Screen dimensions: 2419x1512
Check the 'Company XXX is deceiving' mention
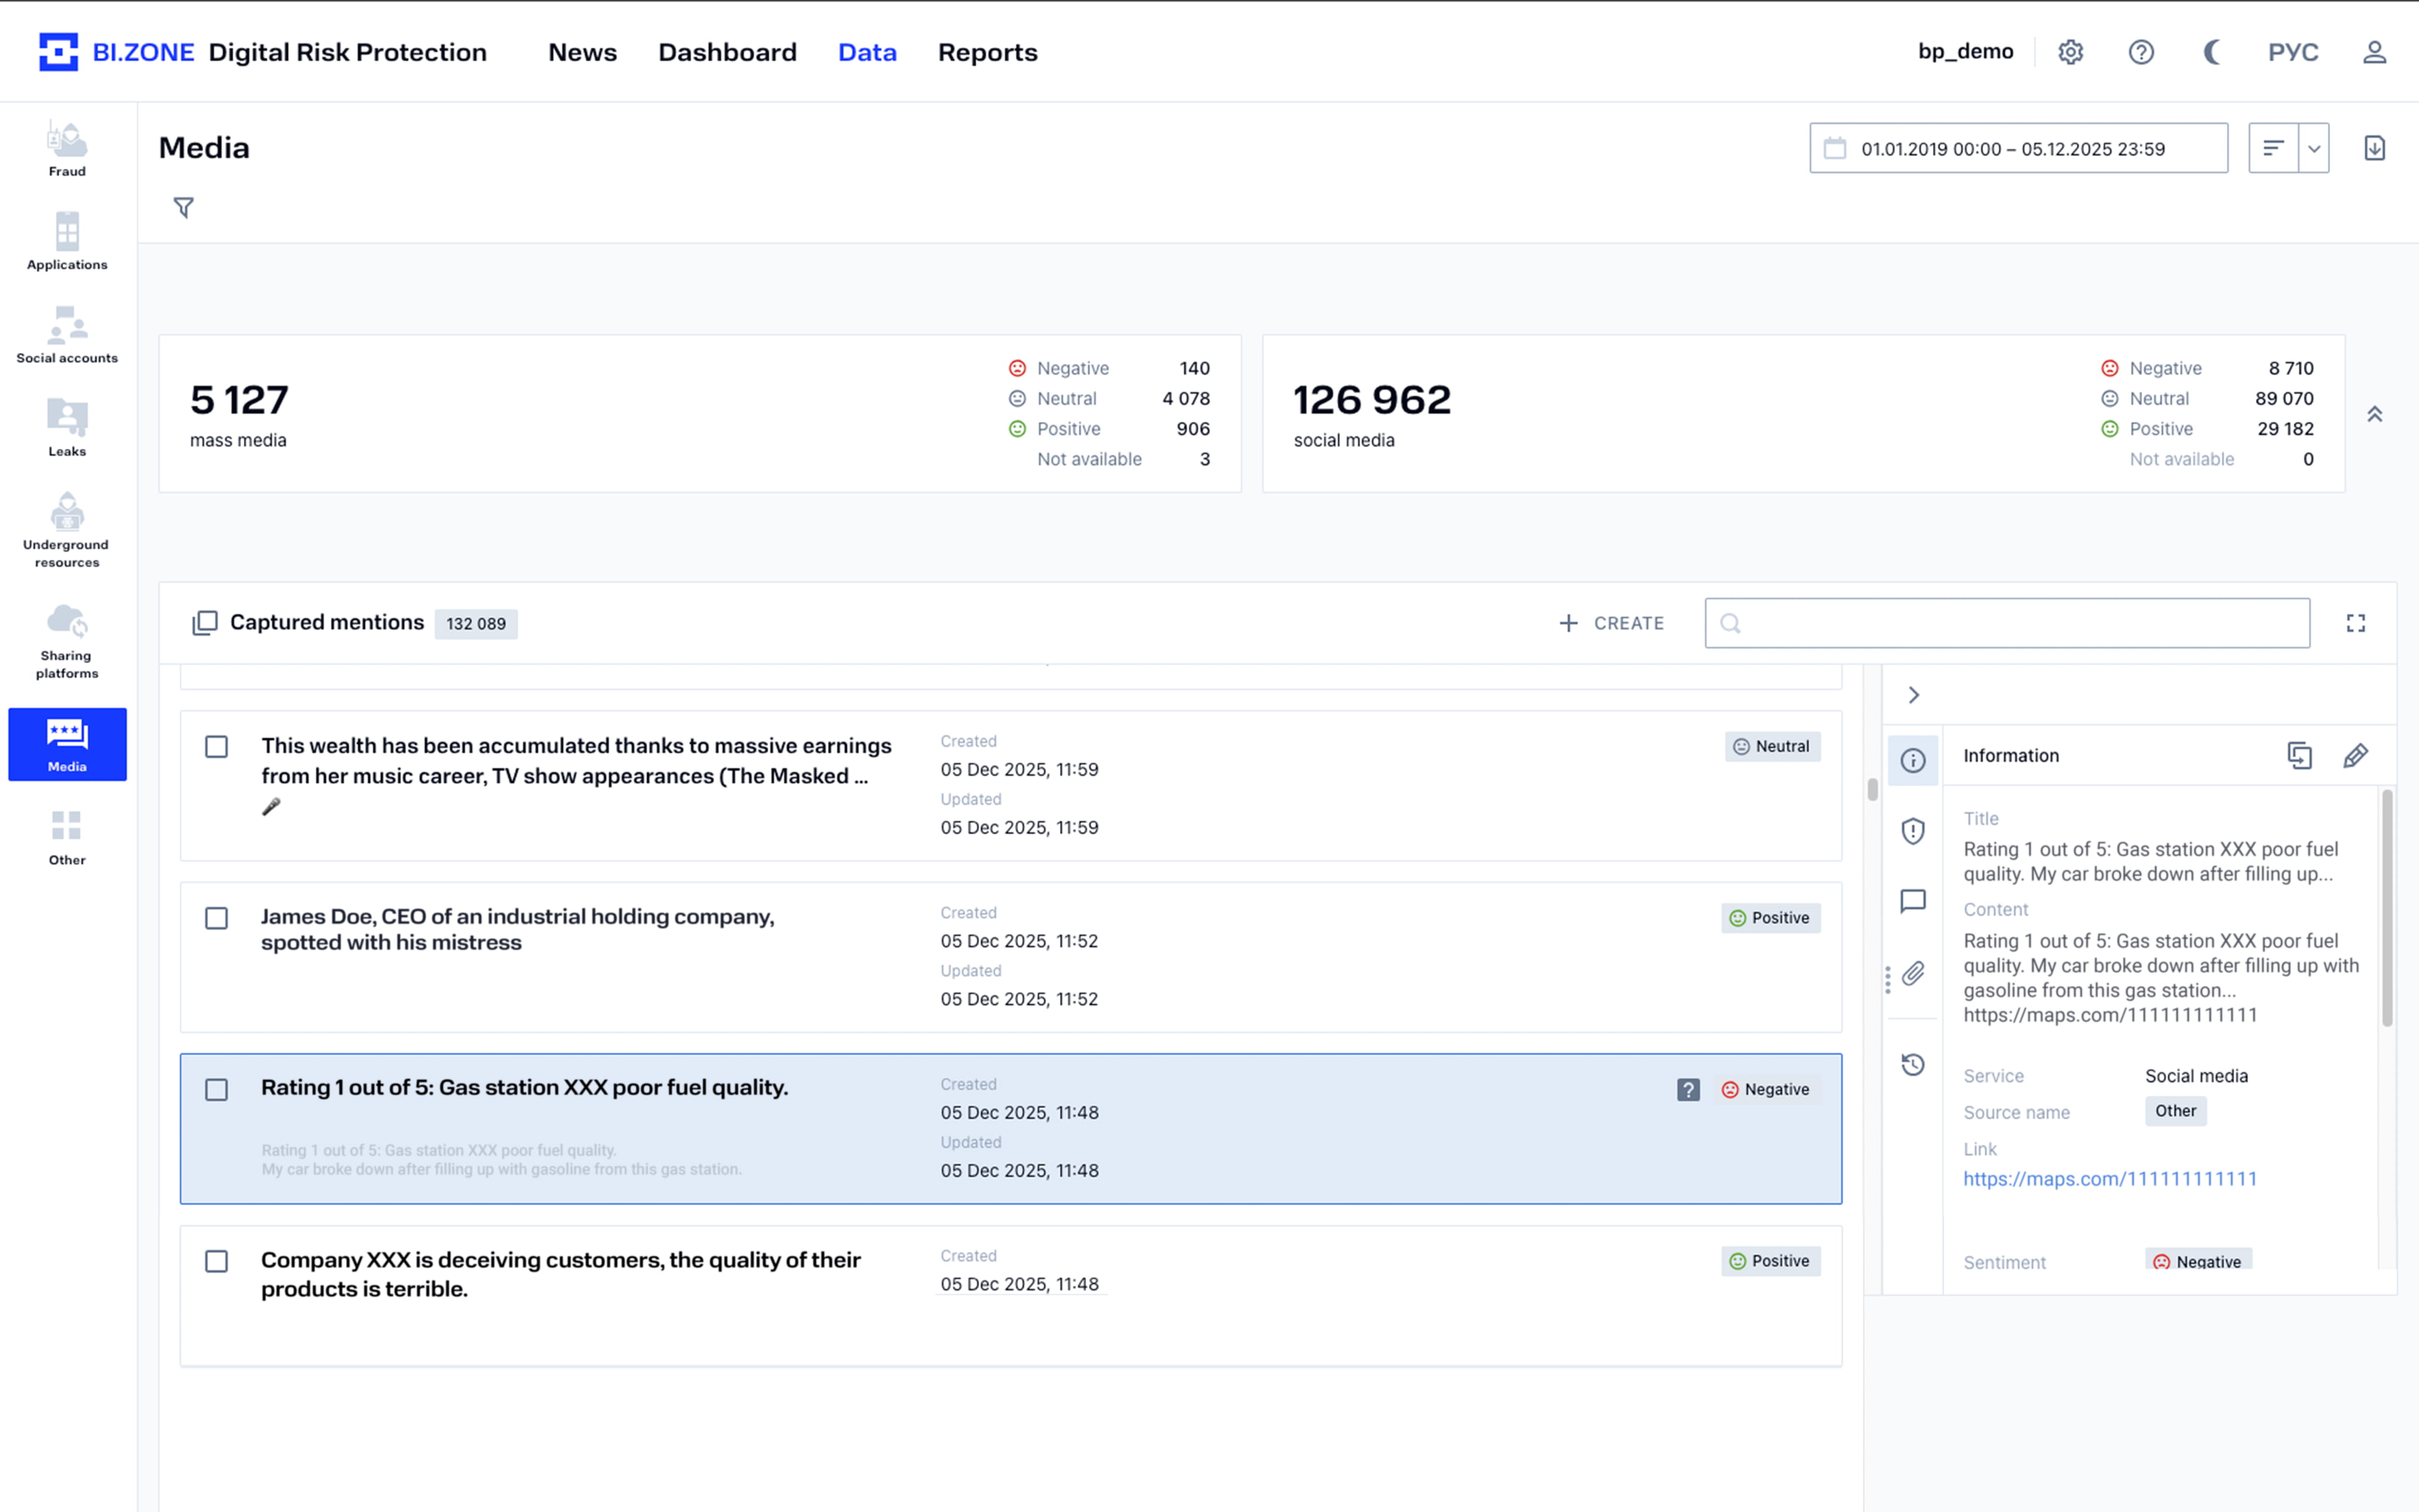(216, 1261)
